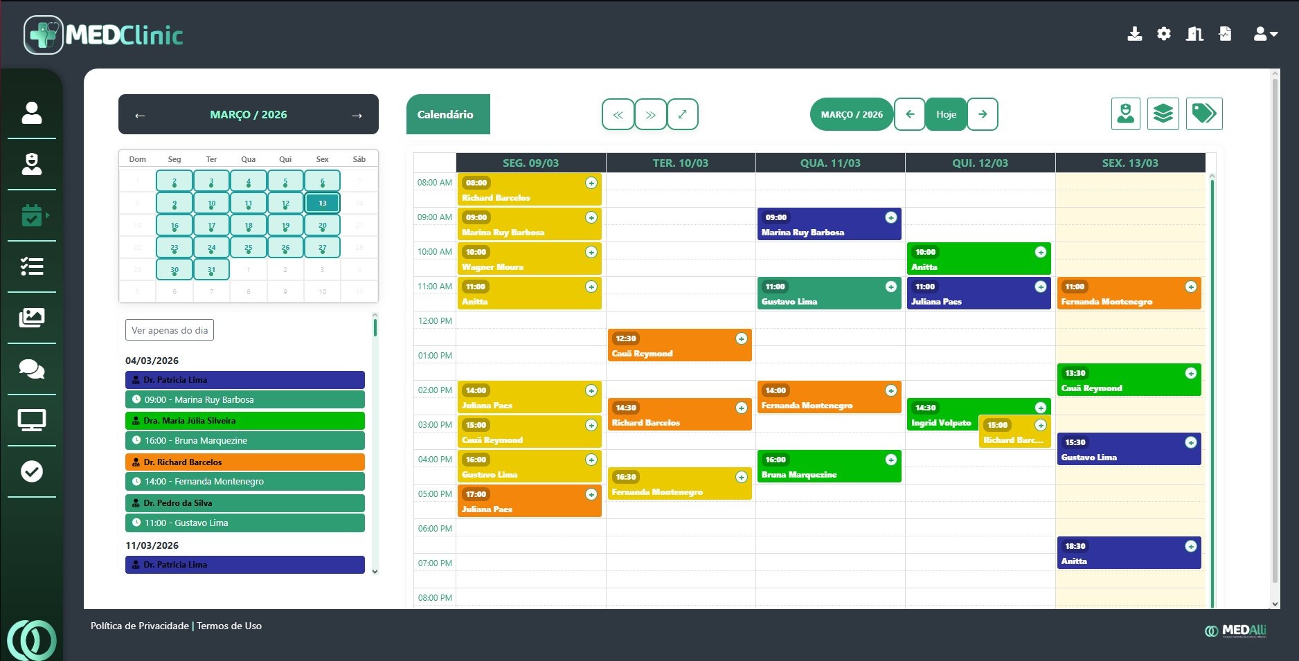The height and width of the screenshot is (661, 1299).
Task: Open the tags filter icon above the calendar
Action: tap(1204, 114)
